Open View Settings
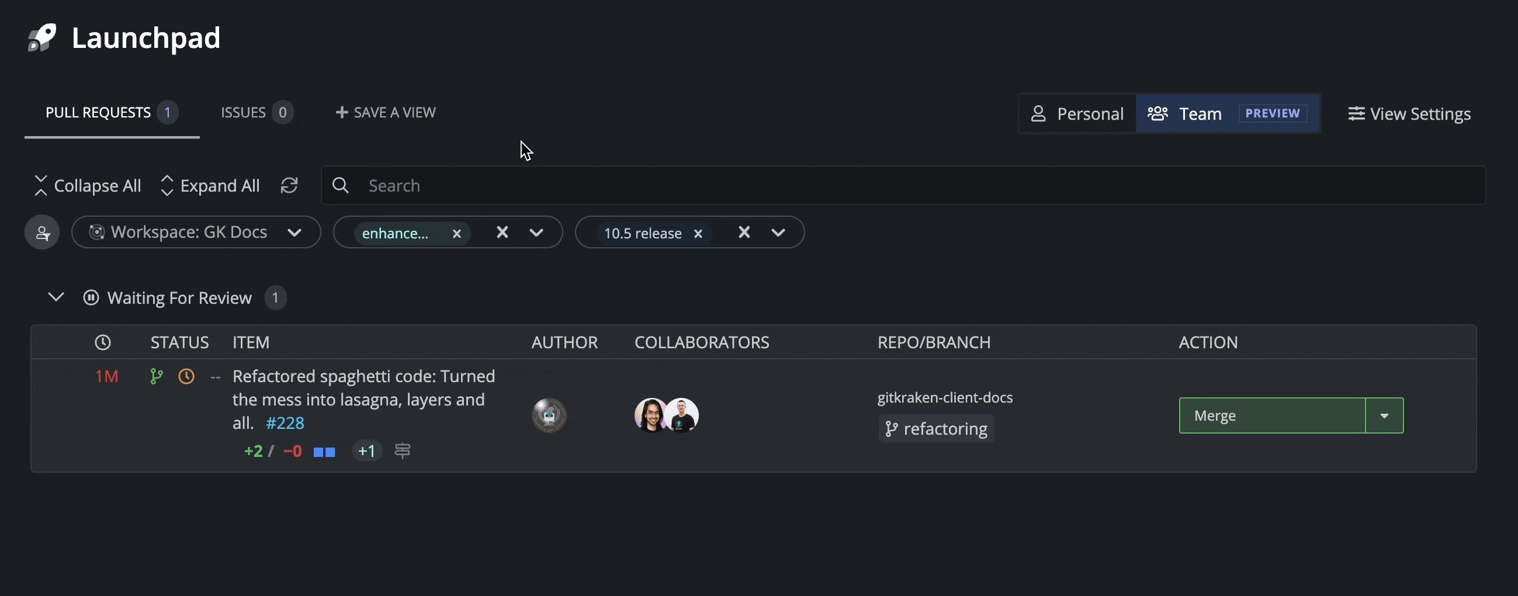Viewport: 1518px width, 596px height. point(1409,114)
